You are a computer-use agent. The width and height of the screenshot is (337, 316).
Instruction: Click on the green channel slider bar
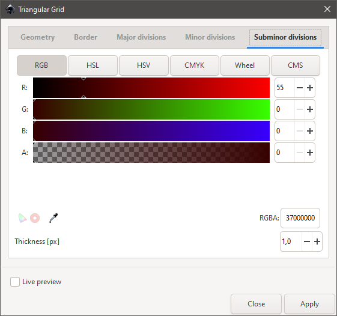(x=151, y=109)
